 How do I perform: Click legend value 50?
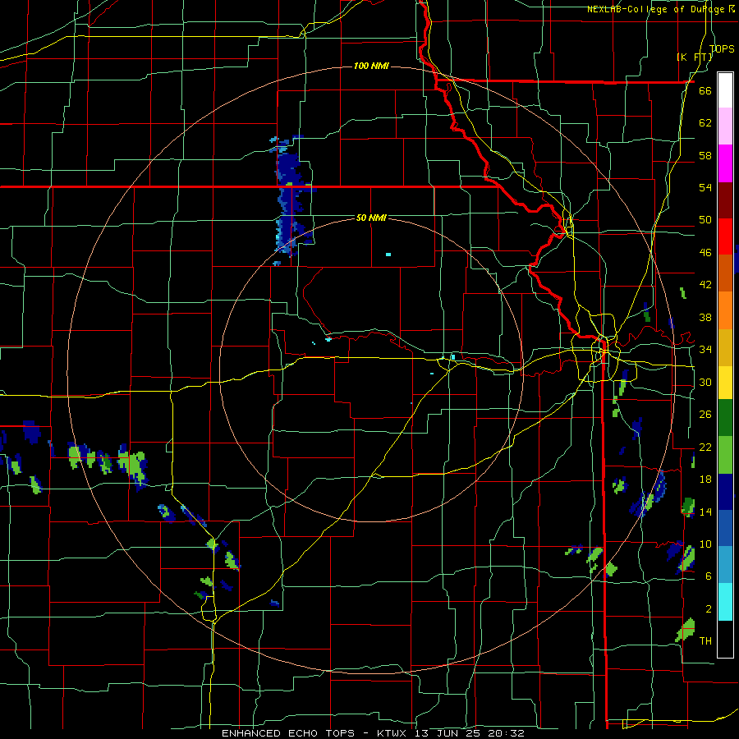pyautogui.click(x=705, y=220)
